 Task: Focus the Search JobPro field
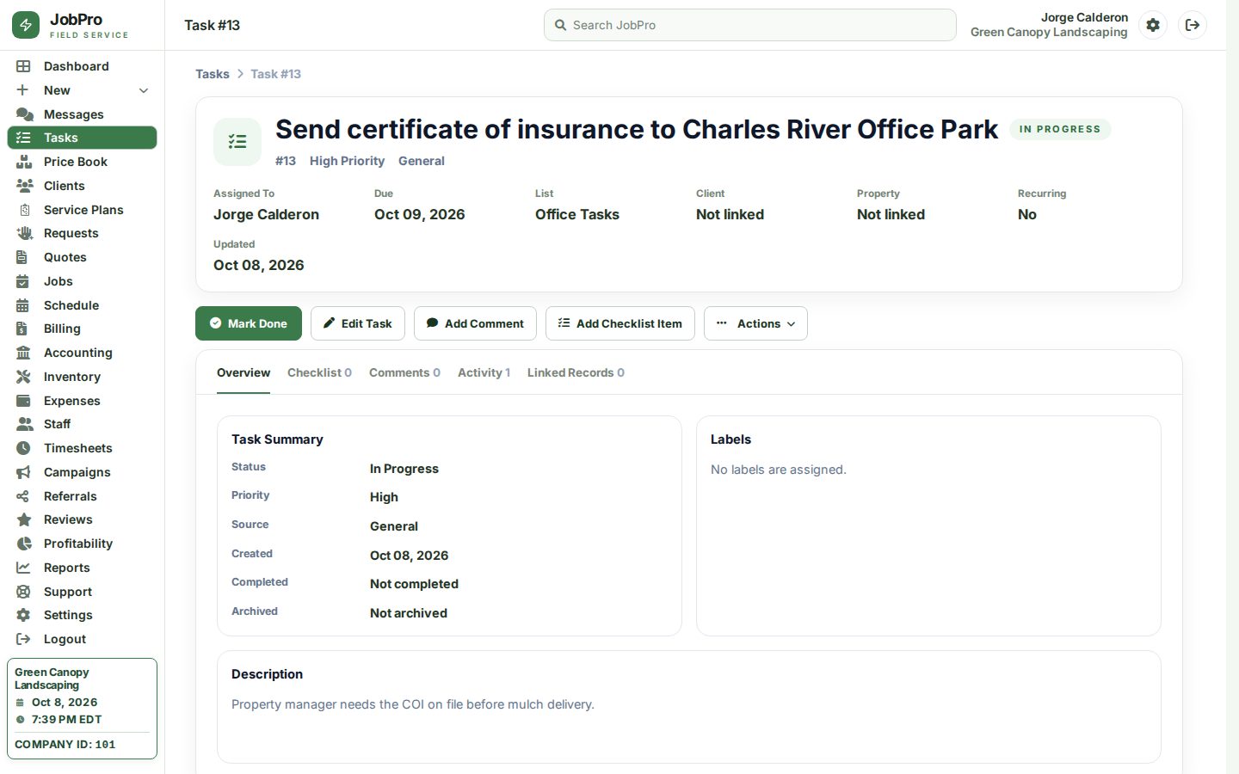[x=750, y=25]
